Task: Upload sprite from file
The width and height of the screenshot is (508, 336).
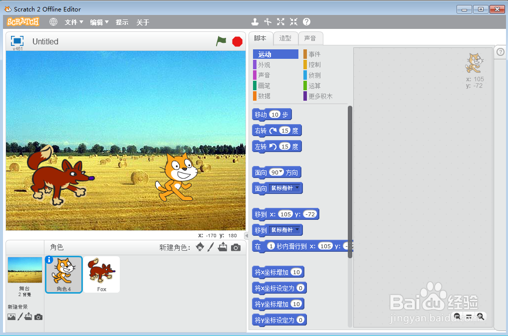Action: (223, 247)
